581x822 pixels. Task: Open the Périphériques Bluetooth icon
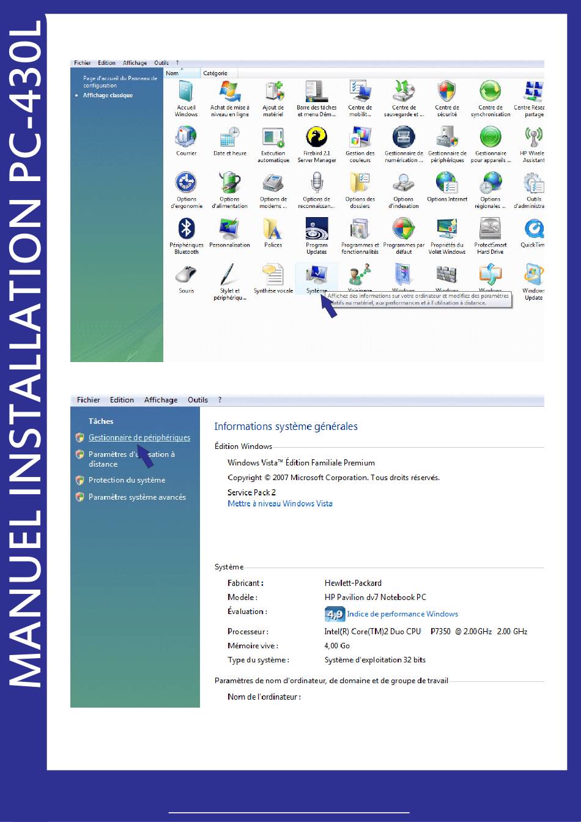187,229
